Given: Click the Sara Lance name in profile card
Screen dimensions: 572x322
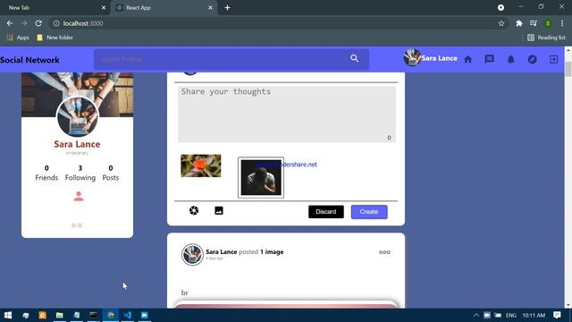Looking at the screenshot, I should coord(77,144).
